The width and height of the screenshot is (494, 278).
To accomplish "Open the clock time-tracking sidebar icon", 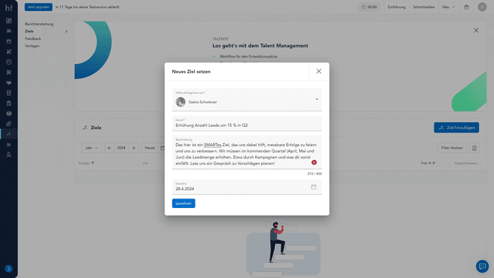I will 9,62.
